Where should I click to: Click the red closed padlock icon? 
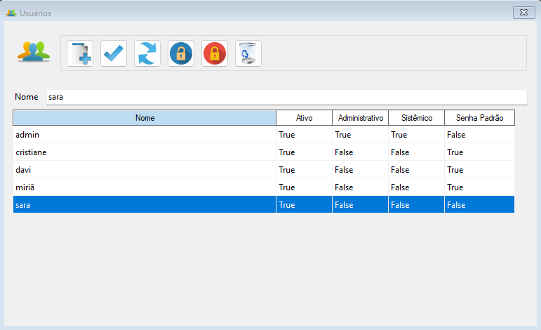pyautogui.click(x=215, y=53)
